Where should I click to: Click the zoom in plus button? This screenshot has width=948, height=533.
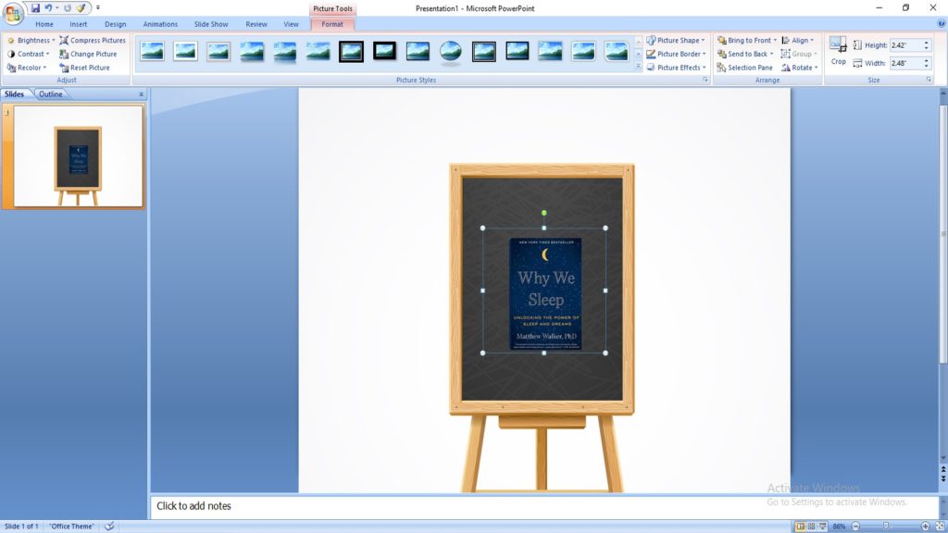(925, 527)
